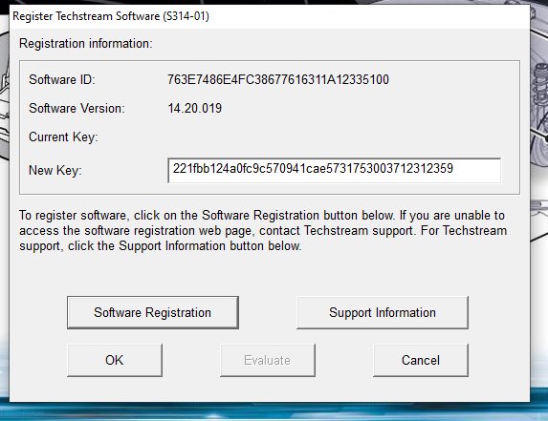Click the 'New Key:' label

tap(55, 170)
